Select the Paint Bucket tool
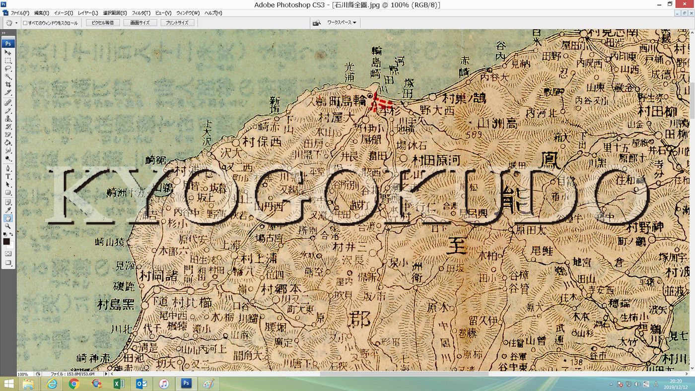This screenshot has width=695, height=391. (8, 142)
